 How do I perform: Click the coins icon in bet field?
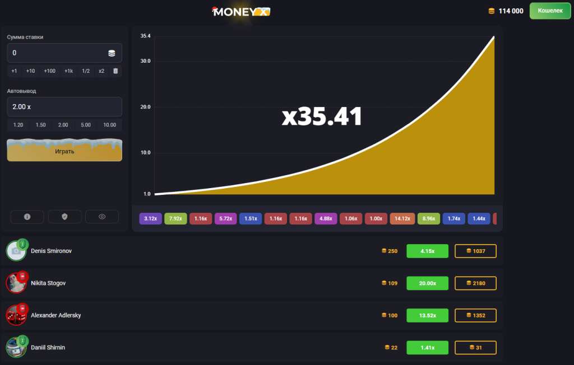(x=112, y=53)
